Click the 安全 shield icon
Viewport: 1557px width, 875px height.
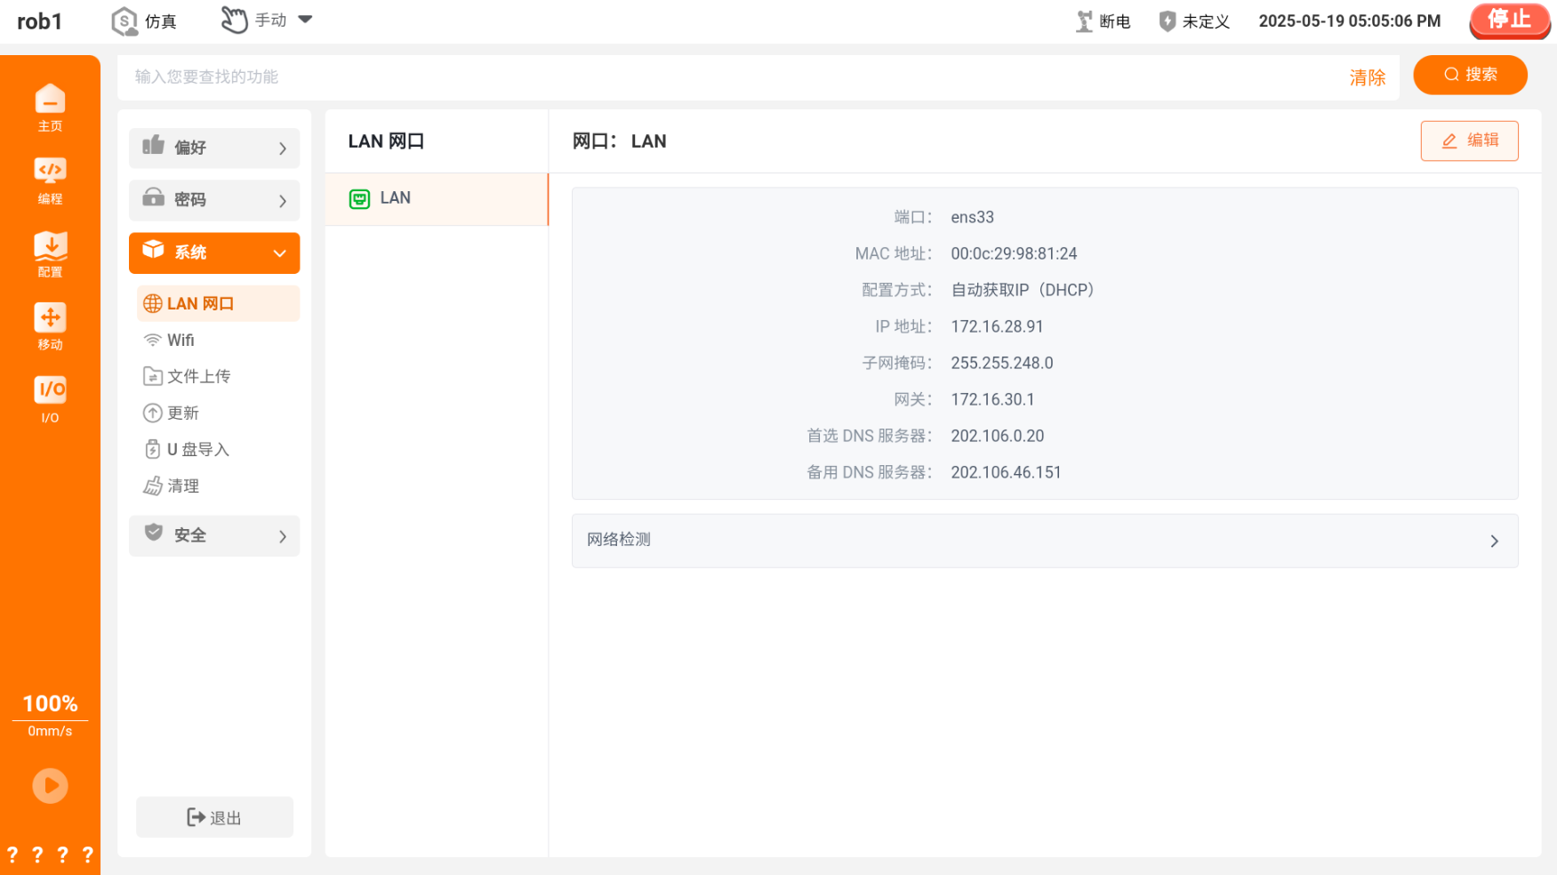[154, 533]
